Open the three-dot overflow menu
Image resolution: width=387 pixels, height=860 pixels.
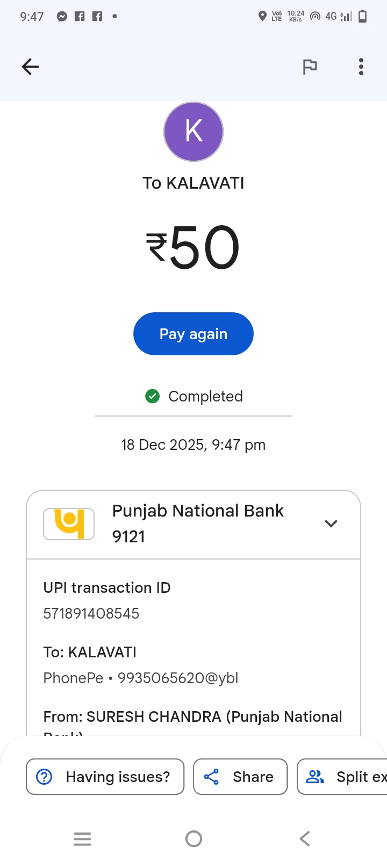click(361, 67)
